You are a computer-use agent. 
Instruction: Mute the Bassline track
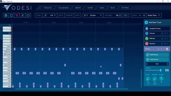point(165,44)
